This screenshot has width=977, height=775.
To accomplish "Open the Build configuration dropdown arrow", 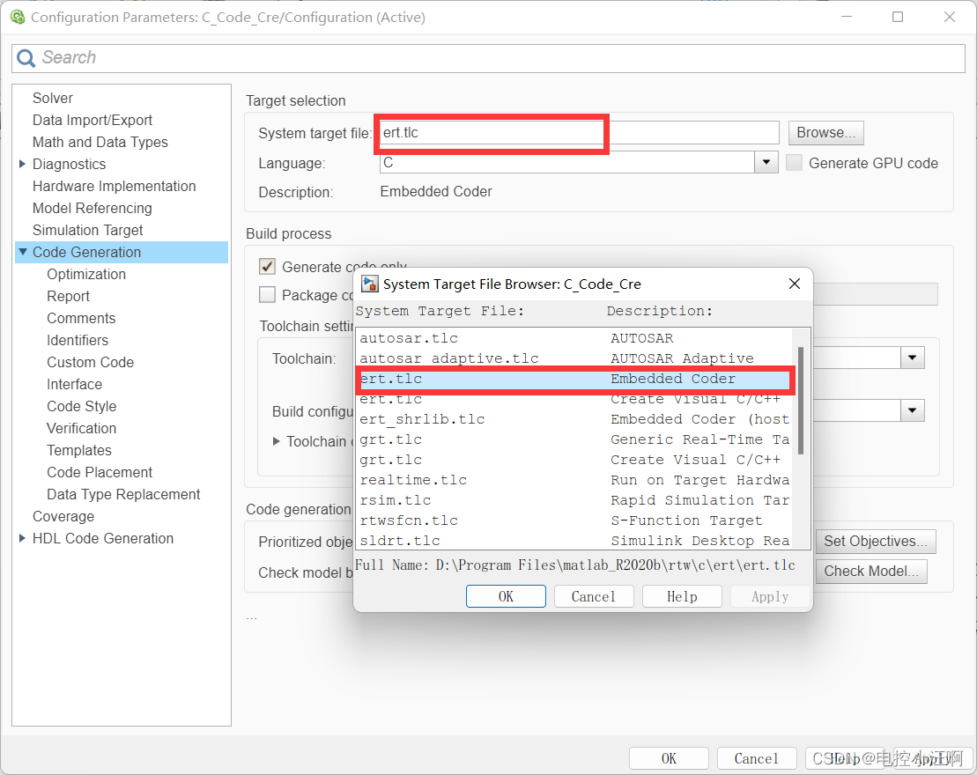I will [x=912, y=410].
